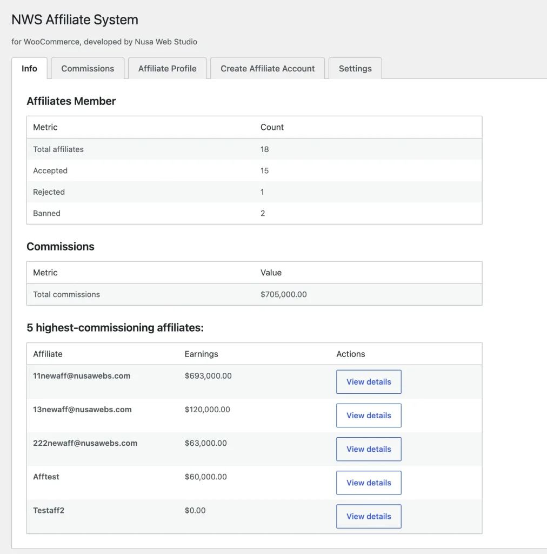Screen dimensions: 547x554
Task: Select the $693,000.00 earnings cell
Action: [208, 376]
